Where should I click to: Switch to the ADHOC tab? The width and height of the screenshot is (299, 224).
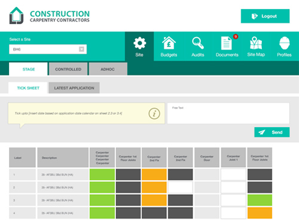[x=108, y=69]
